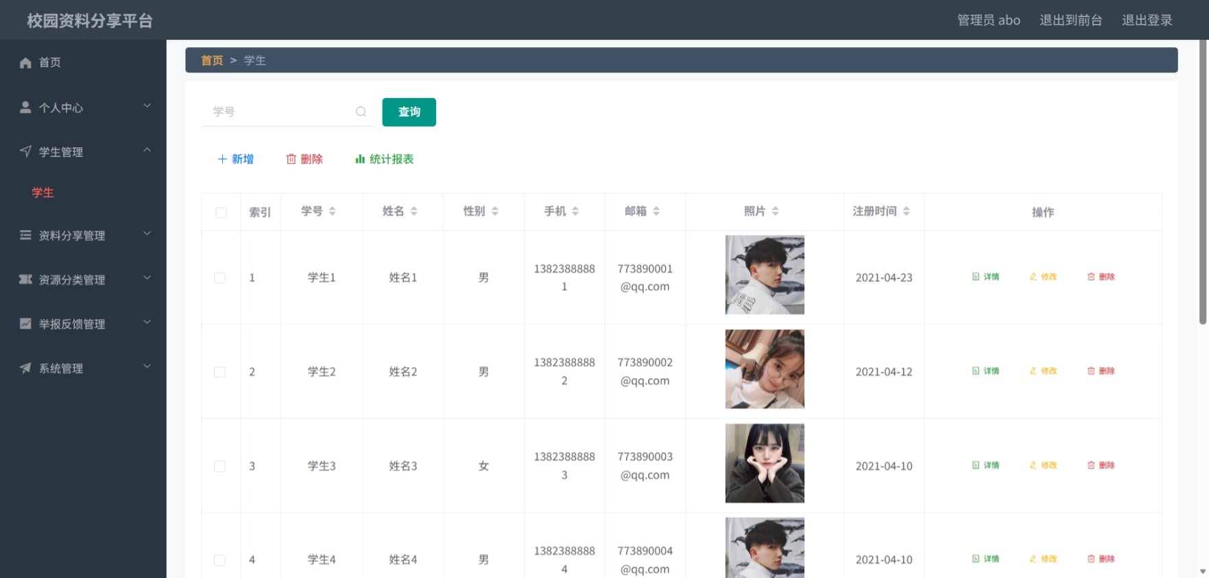Click the 首页 breadcrumb link
Viewport: 1209px width, 578px height.
[212, 60]
